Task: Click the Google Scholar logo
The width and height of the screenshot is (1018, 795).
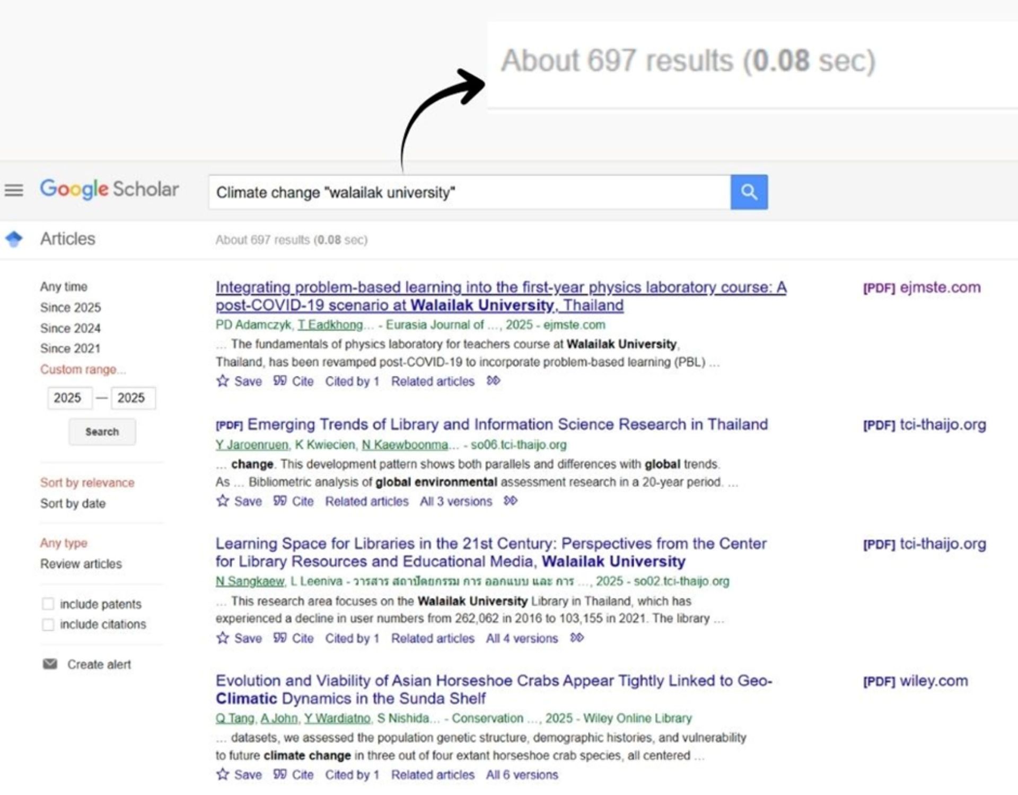Action: click(109, 189)
